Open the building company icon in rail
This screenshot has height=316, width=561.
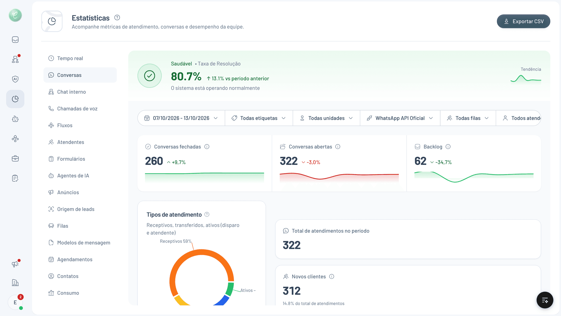click(15, 283)
